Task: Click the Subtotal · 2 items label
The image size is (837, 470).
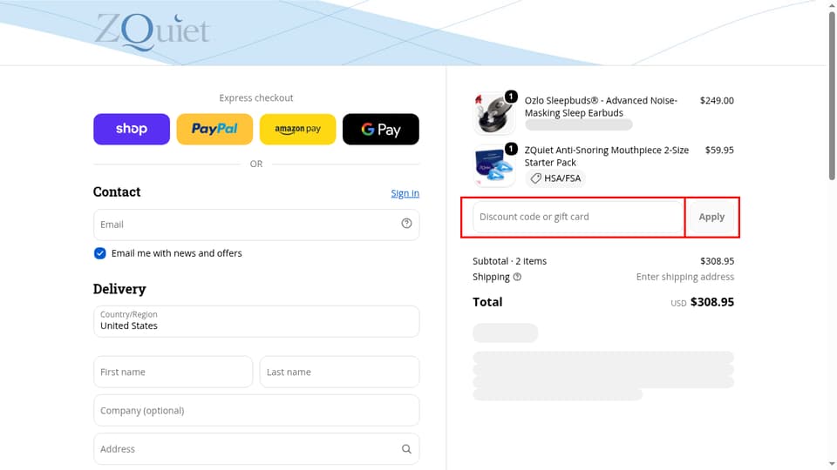Action: click(510, 261)
